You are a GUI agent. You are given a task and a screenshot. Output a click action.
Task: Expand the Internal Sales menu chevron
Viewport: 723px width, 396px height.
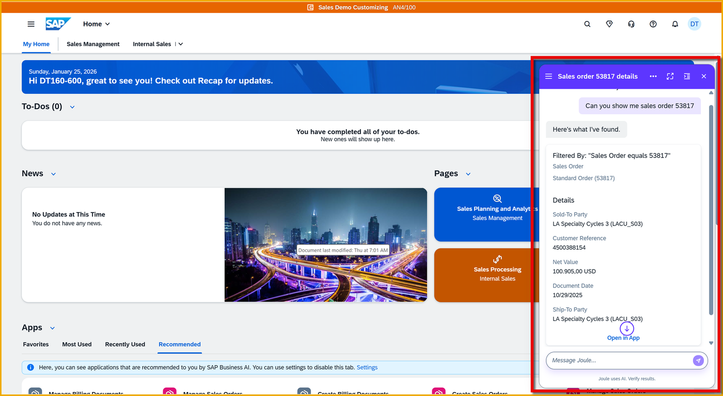181,44
